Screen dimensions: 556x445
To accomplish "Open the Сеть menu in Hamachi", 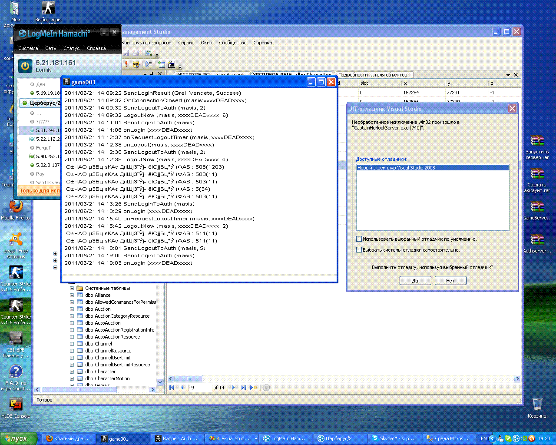I will coord(50,48).
